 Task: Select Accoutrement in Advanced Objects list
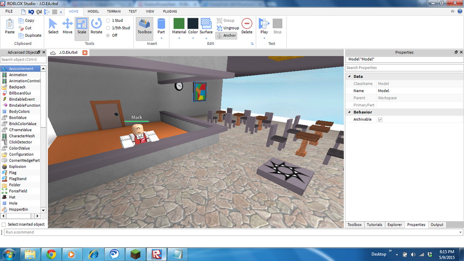click(x=21, y=69)
